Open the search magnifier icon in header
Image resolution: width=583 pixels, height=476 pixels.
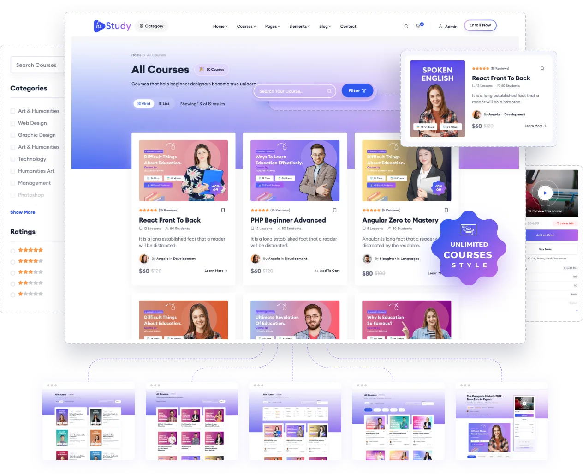406,26
